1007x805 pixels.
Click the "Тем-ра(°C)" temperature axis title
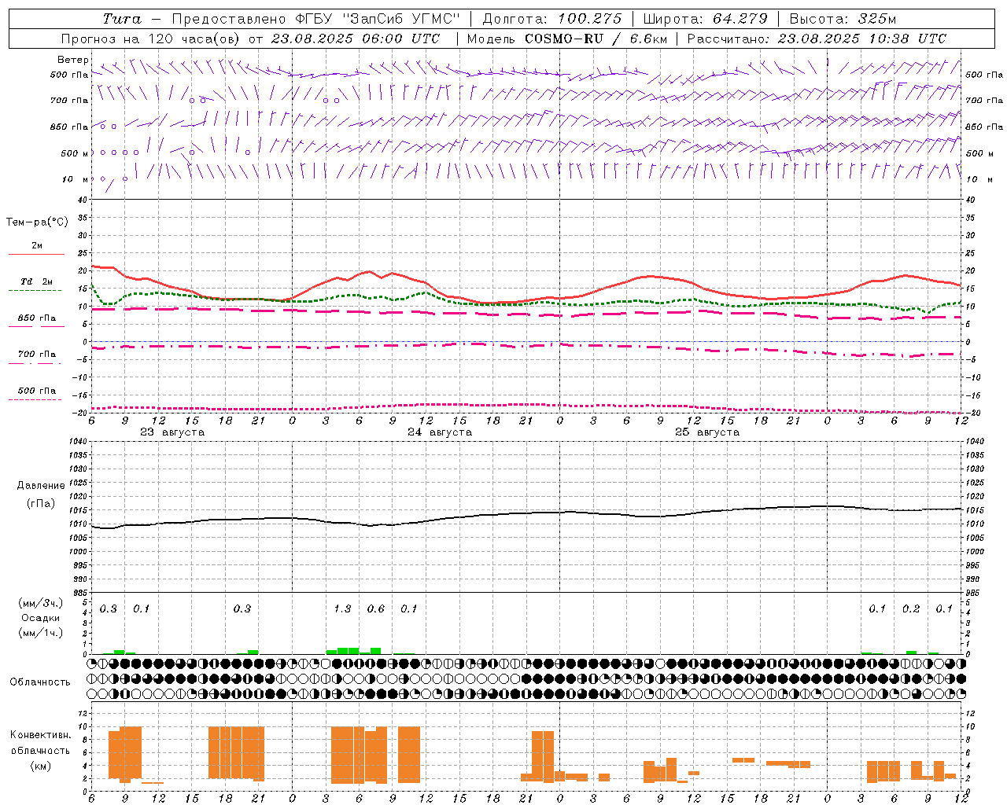[x=37, y=222]
